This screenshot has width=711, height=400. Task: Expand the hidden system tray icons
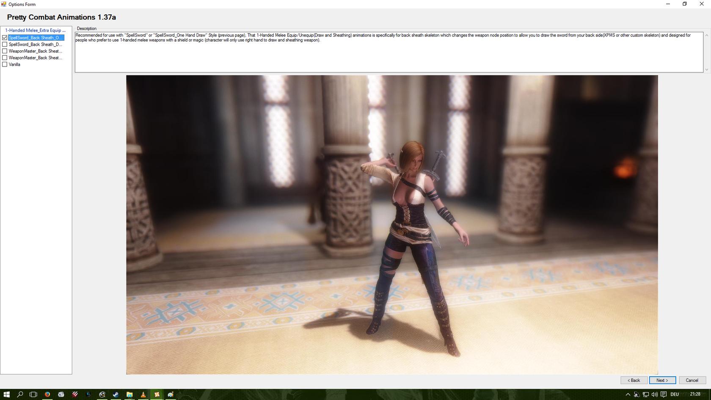[x=628, y=394]
